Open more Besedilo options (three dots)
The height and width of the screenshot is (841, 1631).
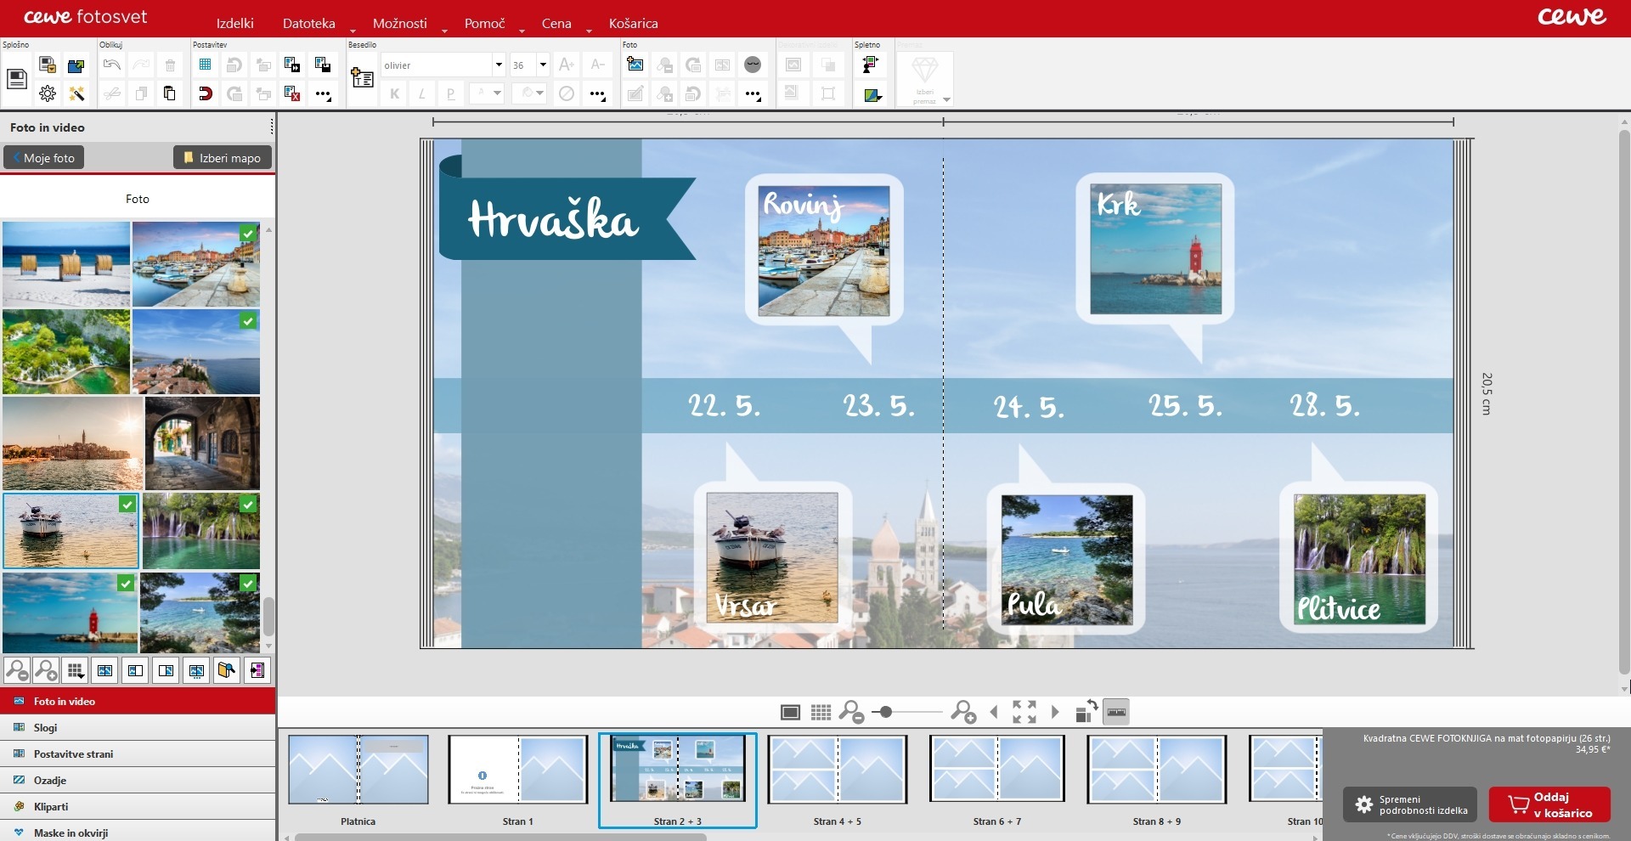coord(597,94)
